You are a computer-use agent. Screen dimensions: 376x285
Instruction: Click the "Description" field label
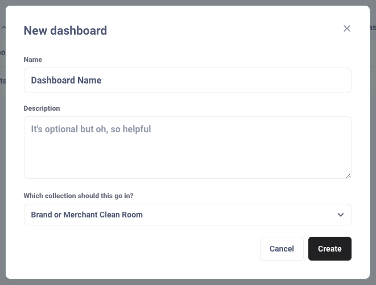[42, 108]
